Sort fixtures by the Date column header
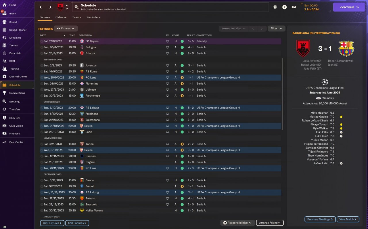This screenshot has width=368, height=229. pyautogui.click(x=43, y=35)
